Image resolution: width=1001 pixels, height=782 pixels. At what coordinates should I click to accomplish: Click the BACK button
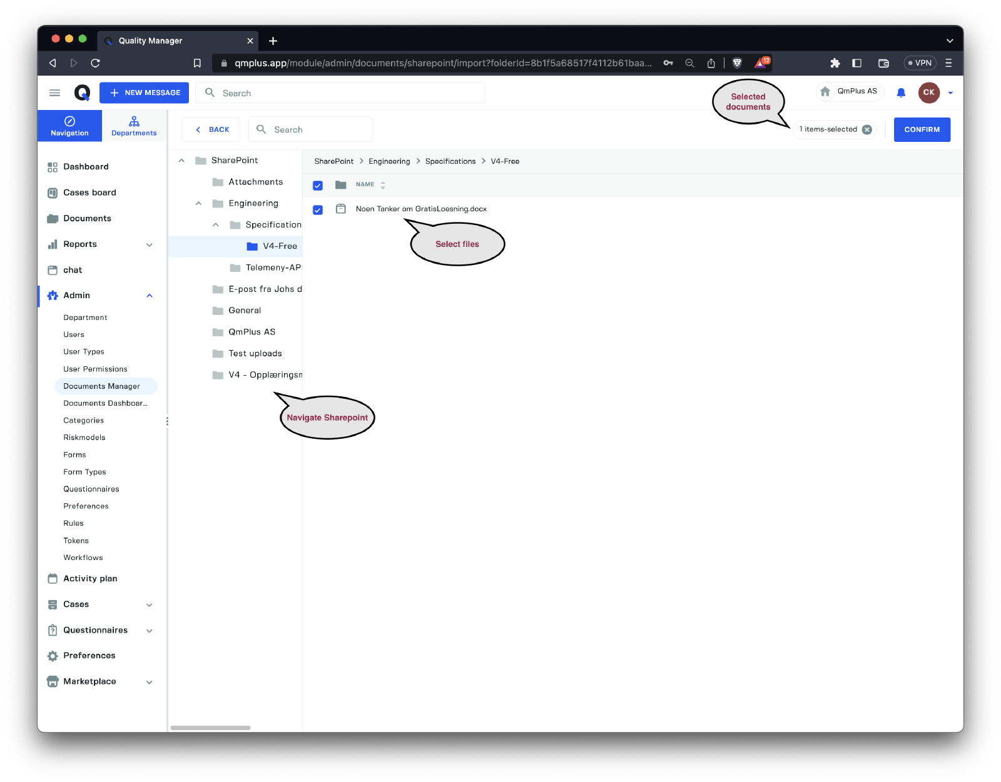[211, 129]
